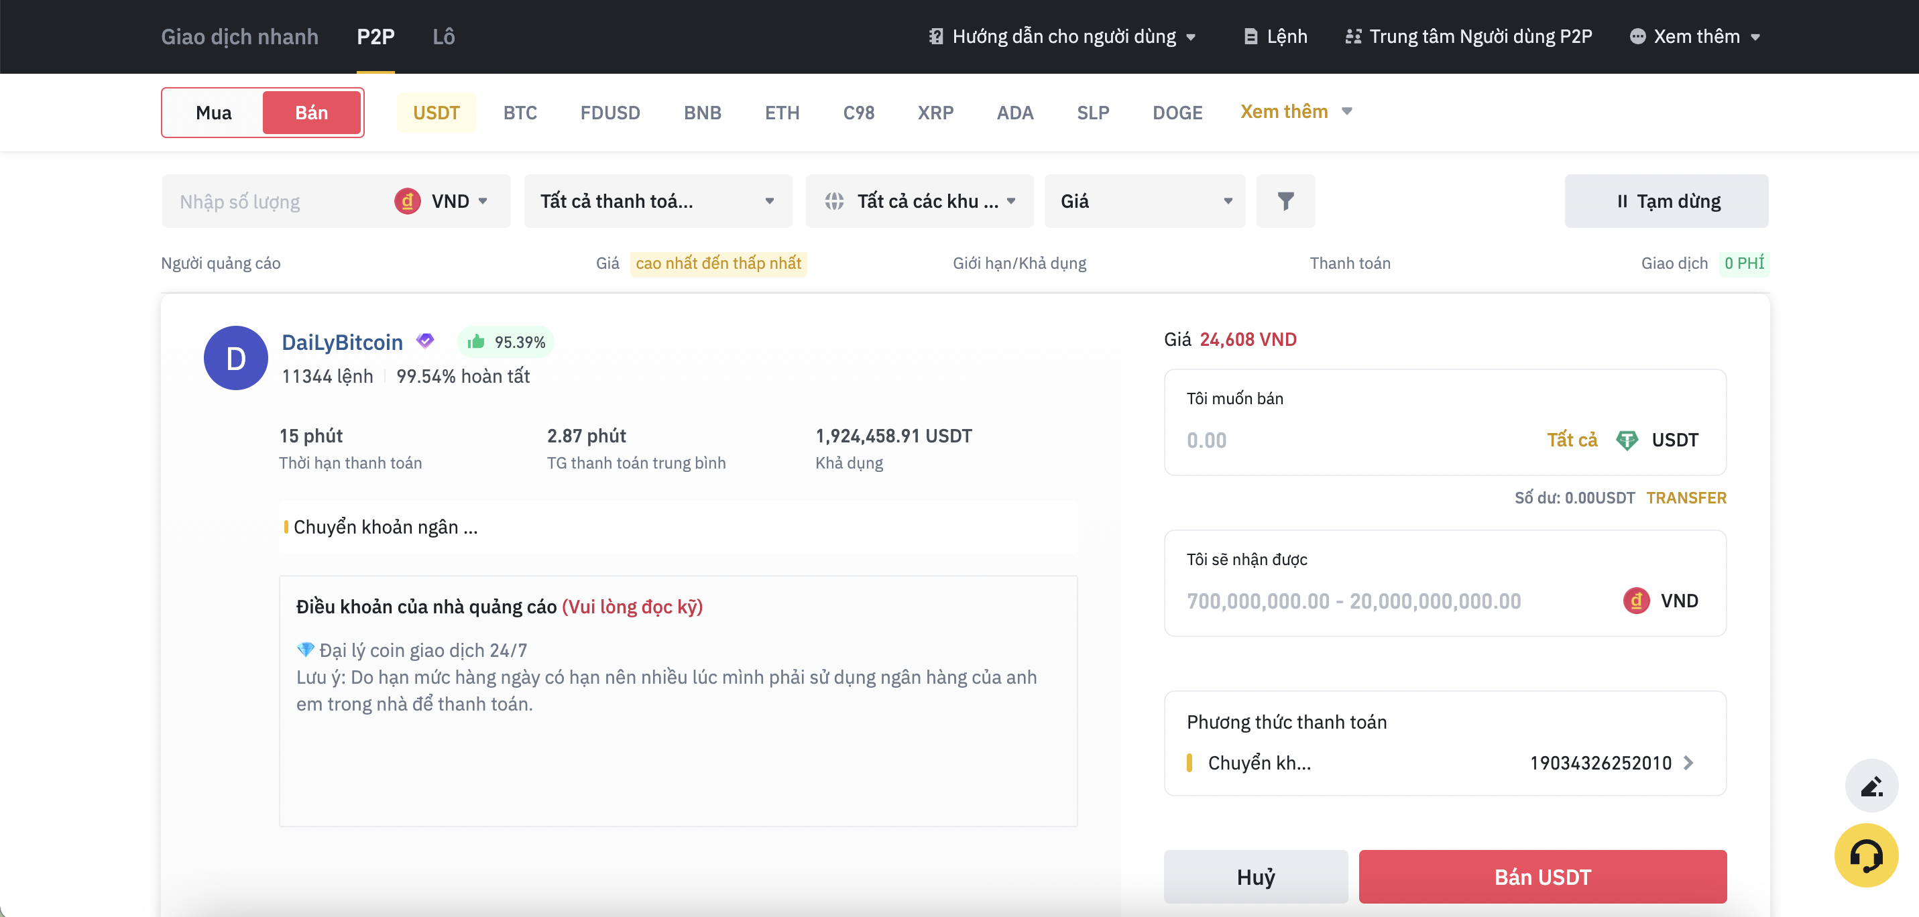Click the VND đ currency icon
This screenshot has width=1919, height=917.
[407, 200]
